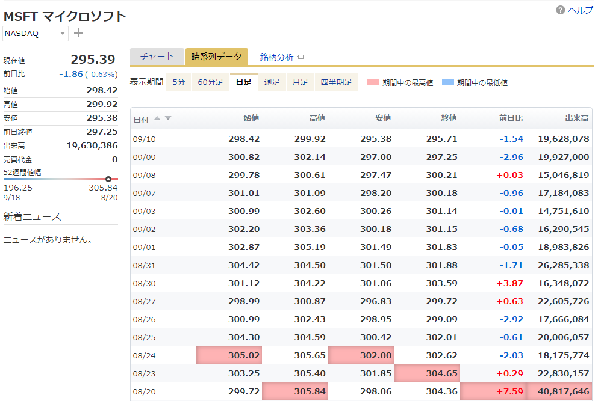Select the 週足 weekly period
This screenshot has height=401, width=598.
(272, 82)
